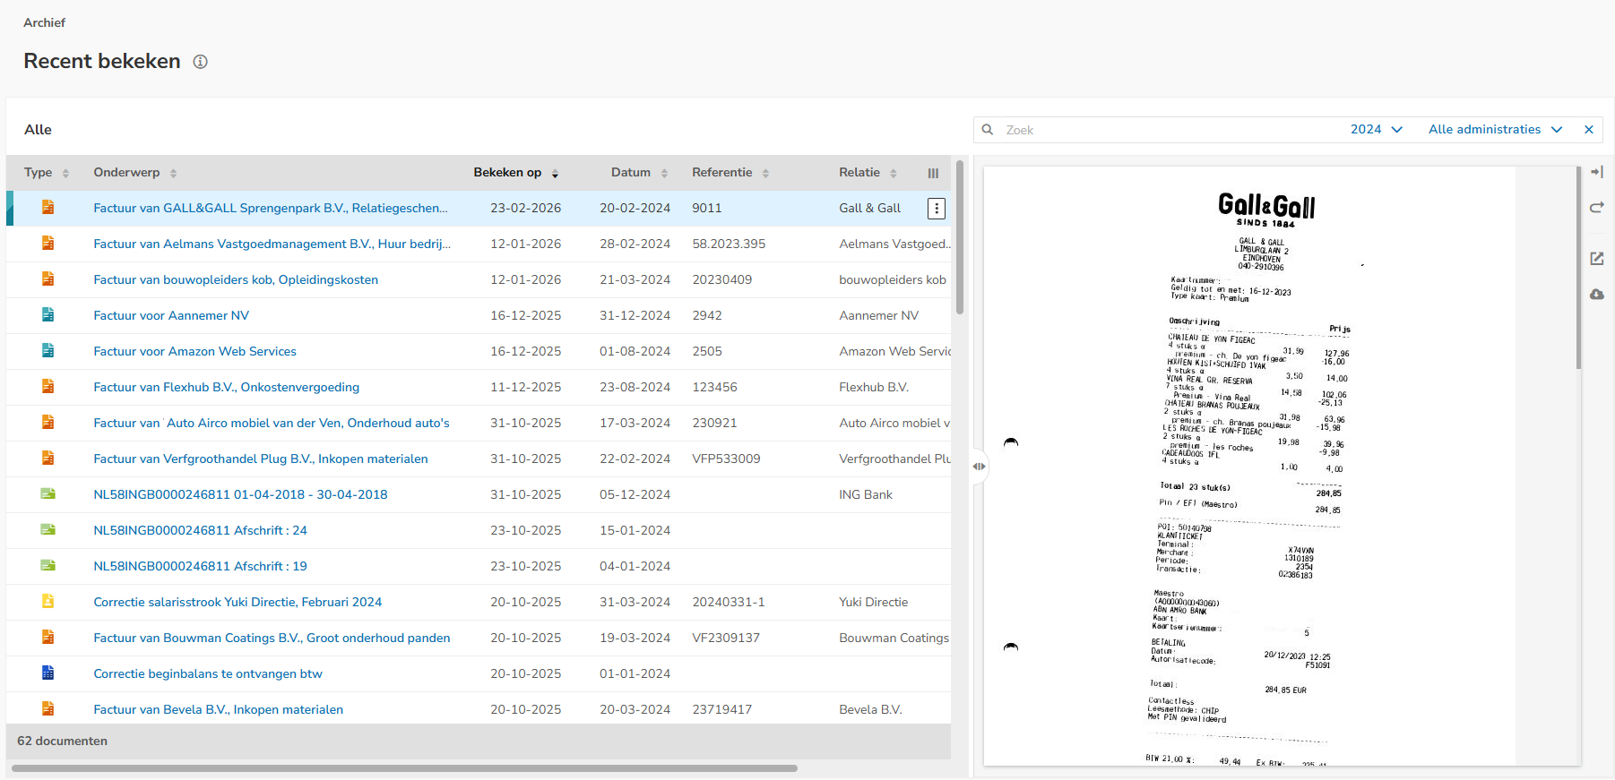Click the document icon of Verfgroothandel Plug row
This screenshot has width=1615, height=780.
(48, 459)
